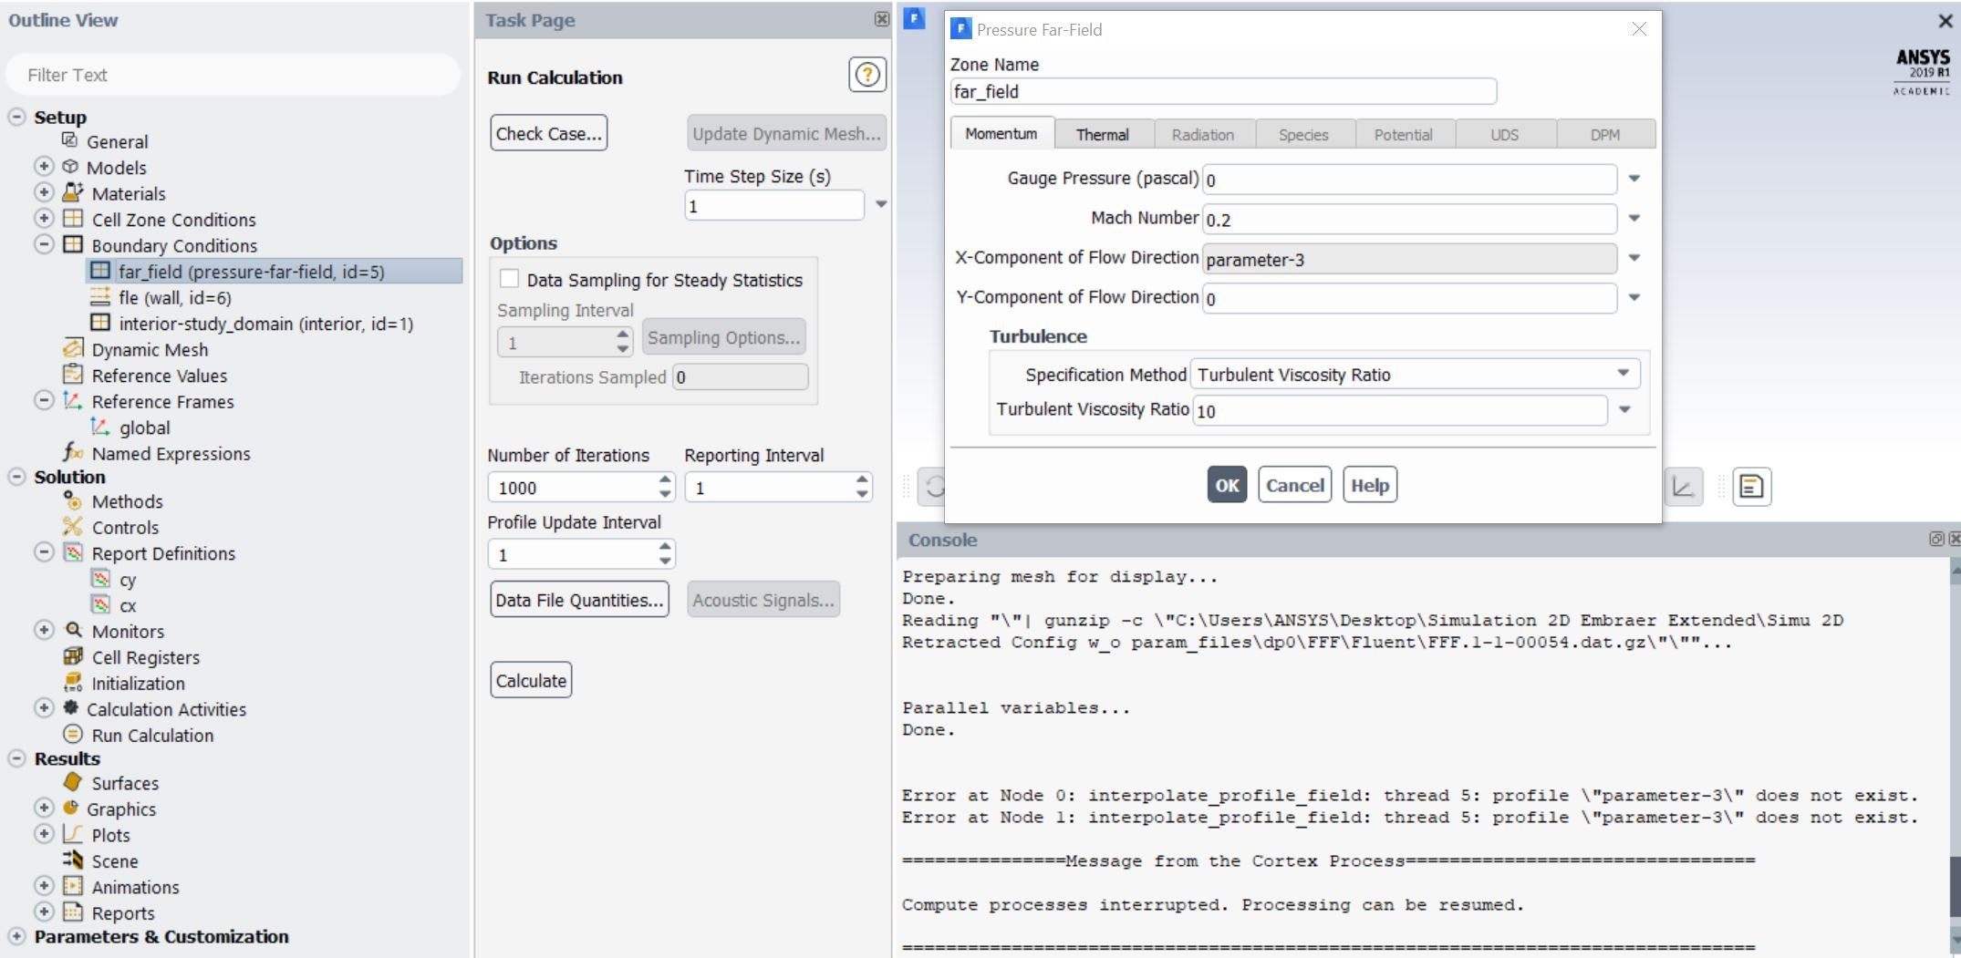This screenshot has width=1961, height=958.
Task: Collapse the Boundary Conditions node
Action: pyautogui.click(x=42, y=245)
